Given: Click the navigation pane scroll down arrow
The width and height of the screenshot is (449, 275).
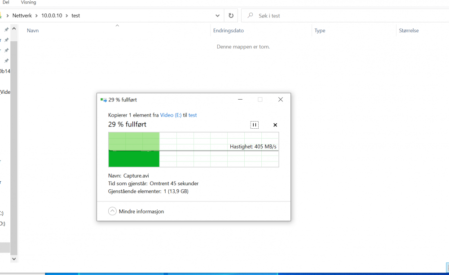Looking at the screenshot, I should [14, 259].
